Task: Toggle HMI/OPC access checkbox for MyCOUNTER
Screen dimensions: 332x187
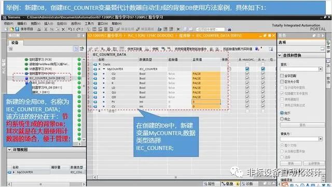Action: 247,69
